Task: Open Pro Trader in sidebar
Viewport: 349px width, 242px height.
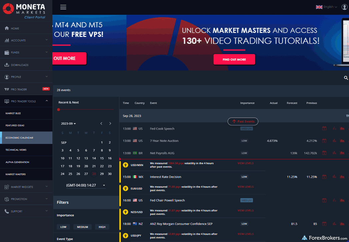Action: [26, 89]
